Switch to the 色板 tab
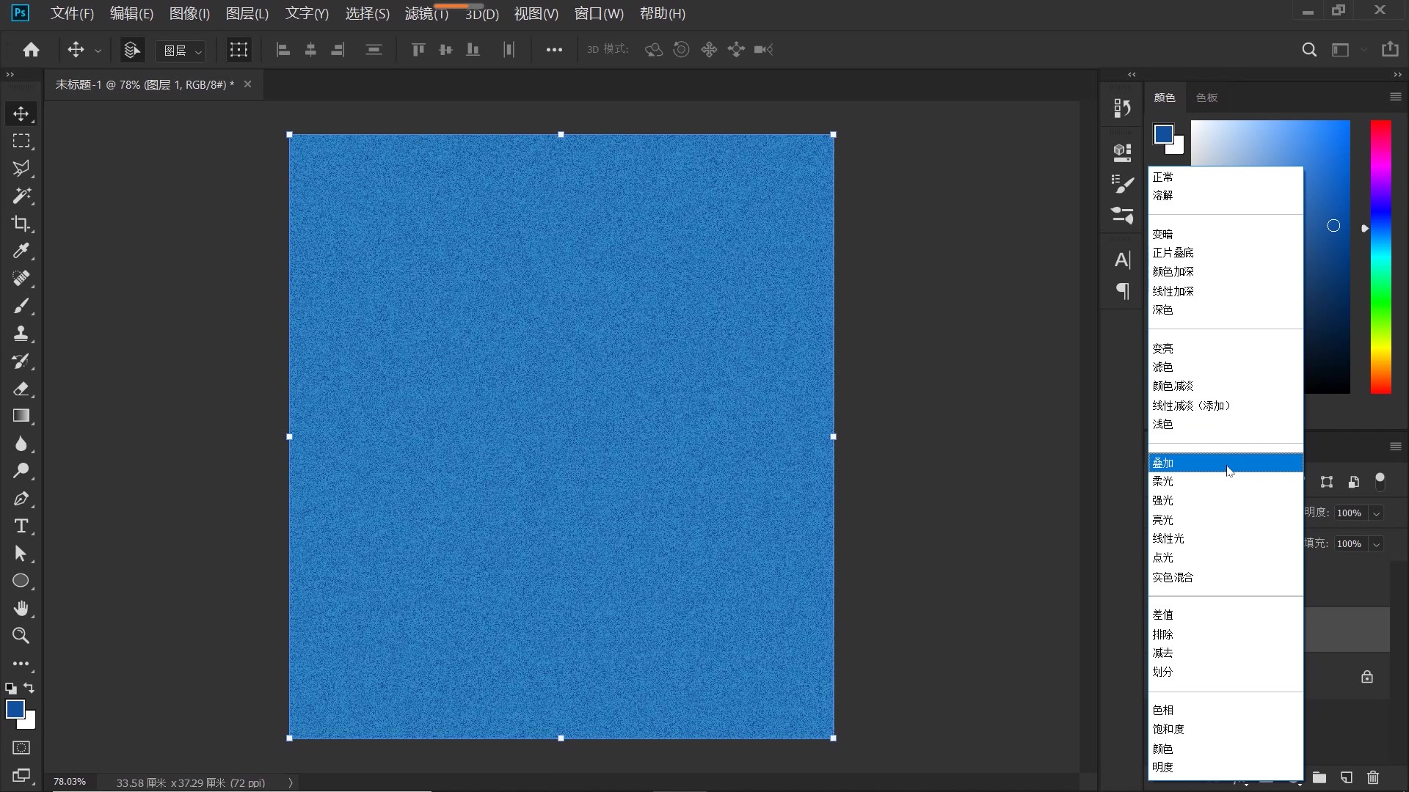The width and height of the screenshot is (1409, 792). [x=1206, y=98]
